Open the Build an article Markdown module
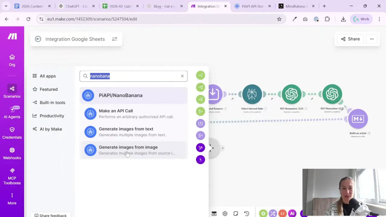 pyautogui.click(x=358, y=119)
